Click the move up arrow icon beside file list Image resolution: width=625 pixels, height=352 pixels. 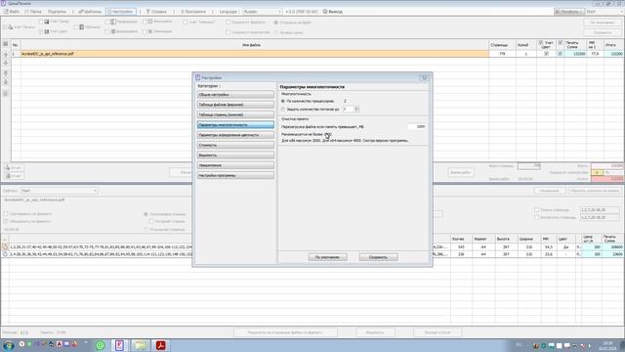6,55
